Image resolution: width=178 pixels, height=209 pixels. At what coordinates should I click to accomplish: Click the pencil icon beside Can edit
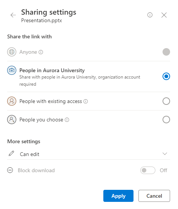point(11,153)
